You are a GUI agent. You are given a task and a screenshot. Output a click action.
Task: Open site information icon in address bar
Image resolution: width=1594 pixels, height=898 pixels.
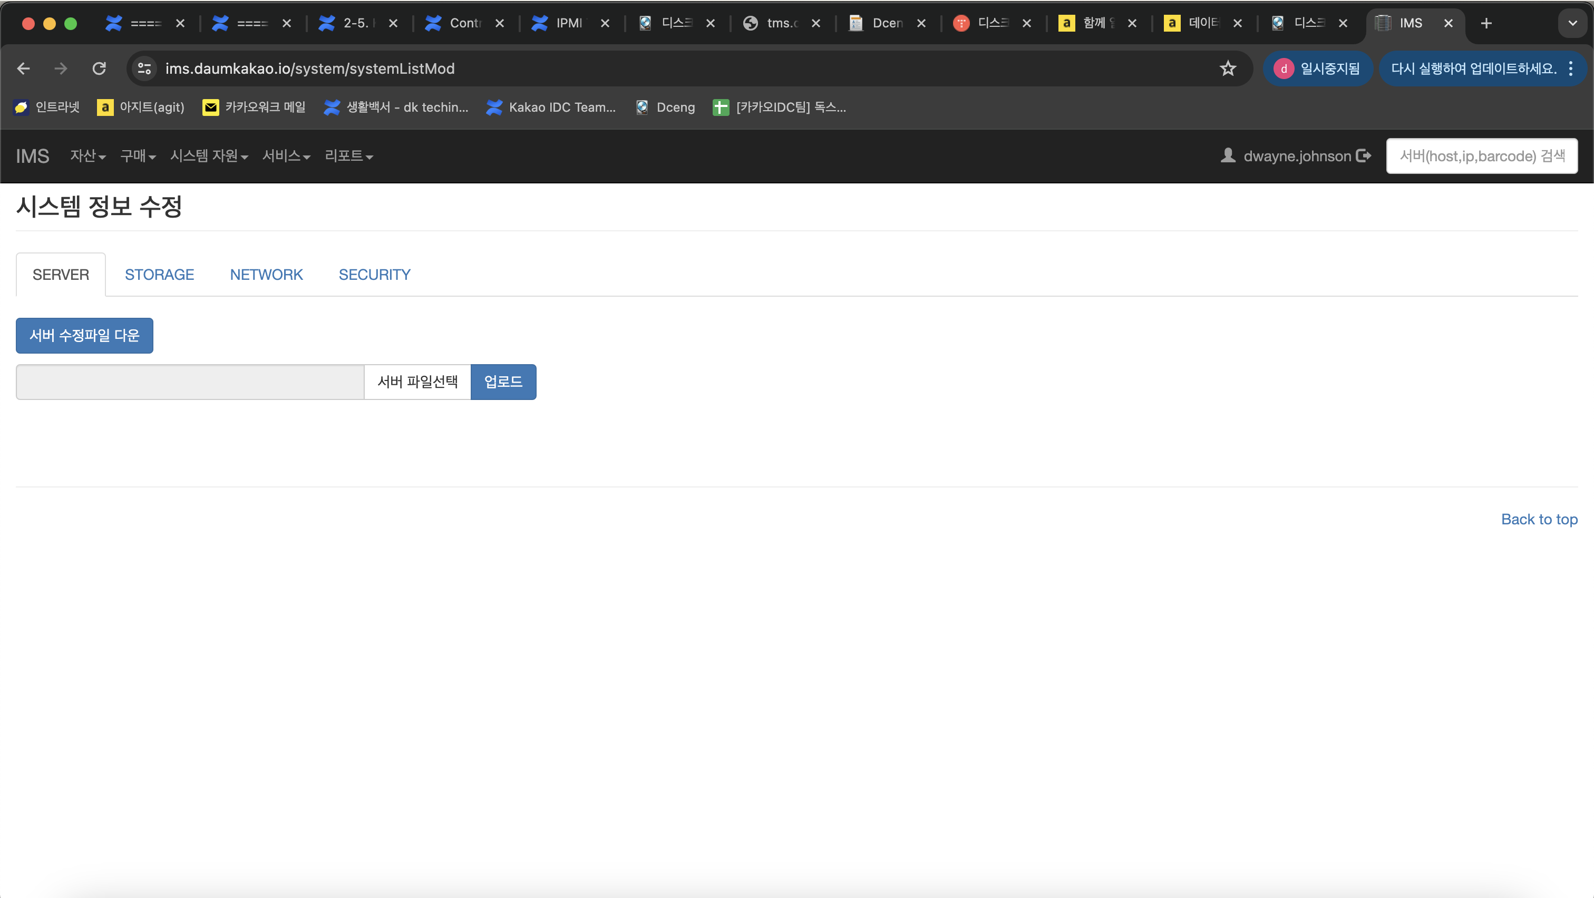pos(144,68)
